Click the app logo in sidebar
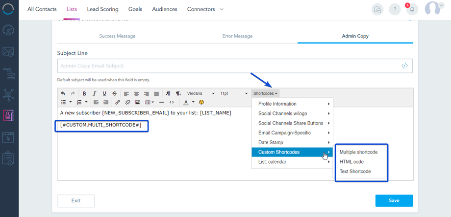 (8, 9)
